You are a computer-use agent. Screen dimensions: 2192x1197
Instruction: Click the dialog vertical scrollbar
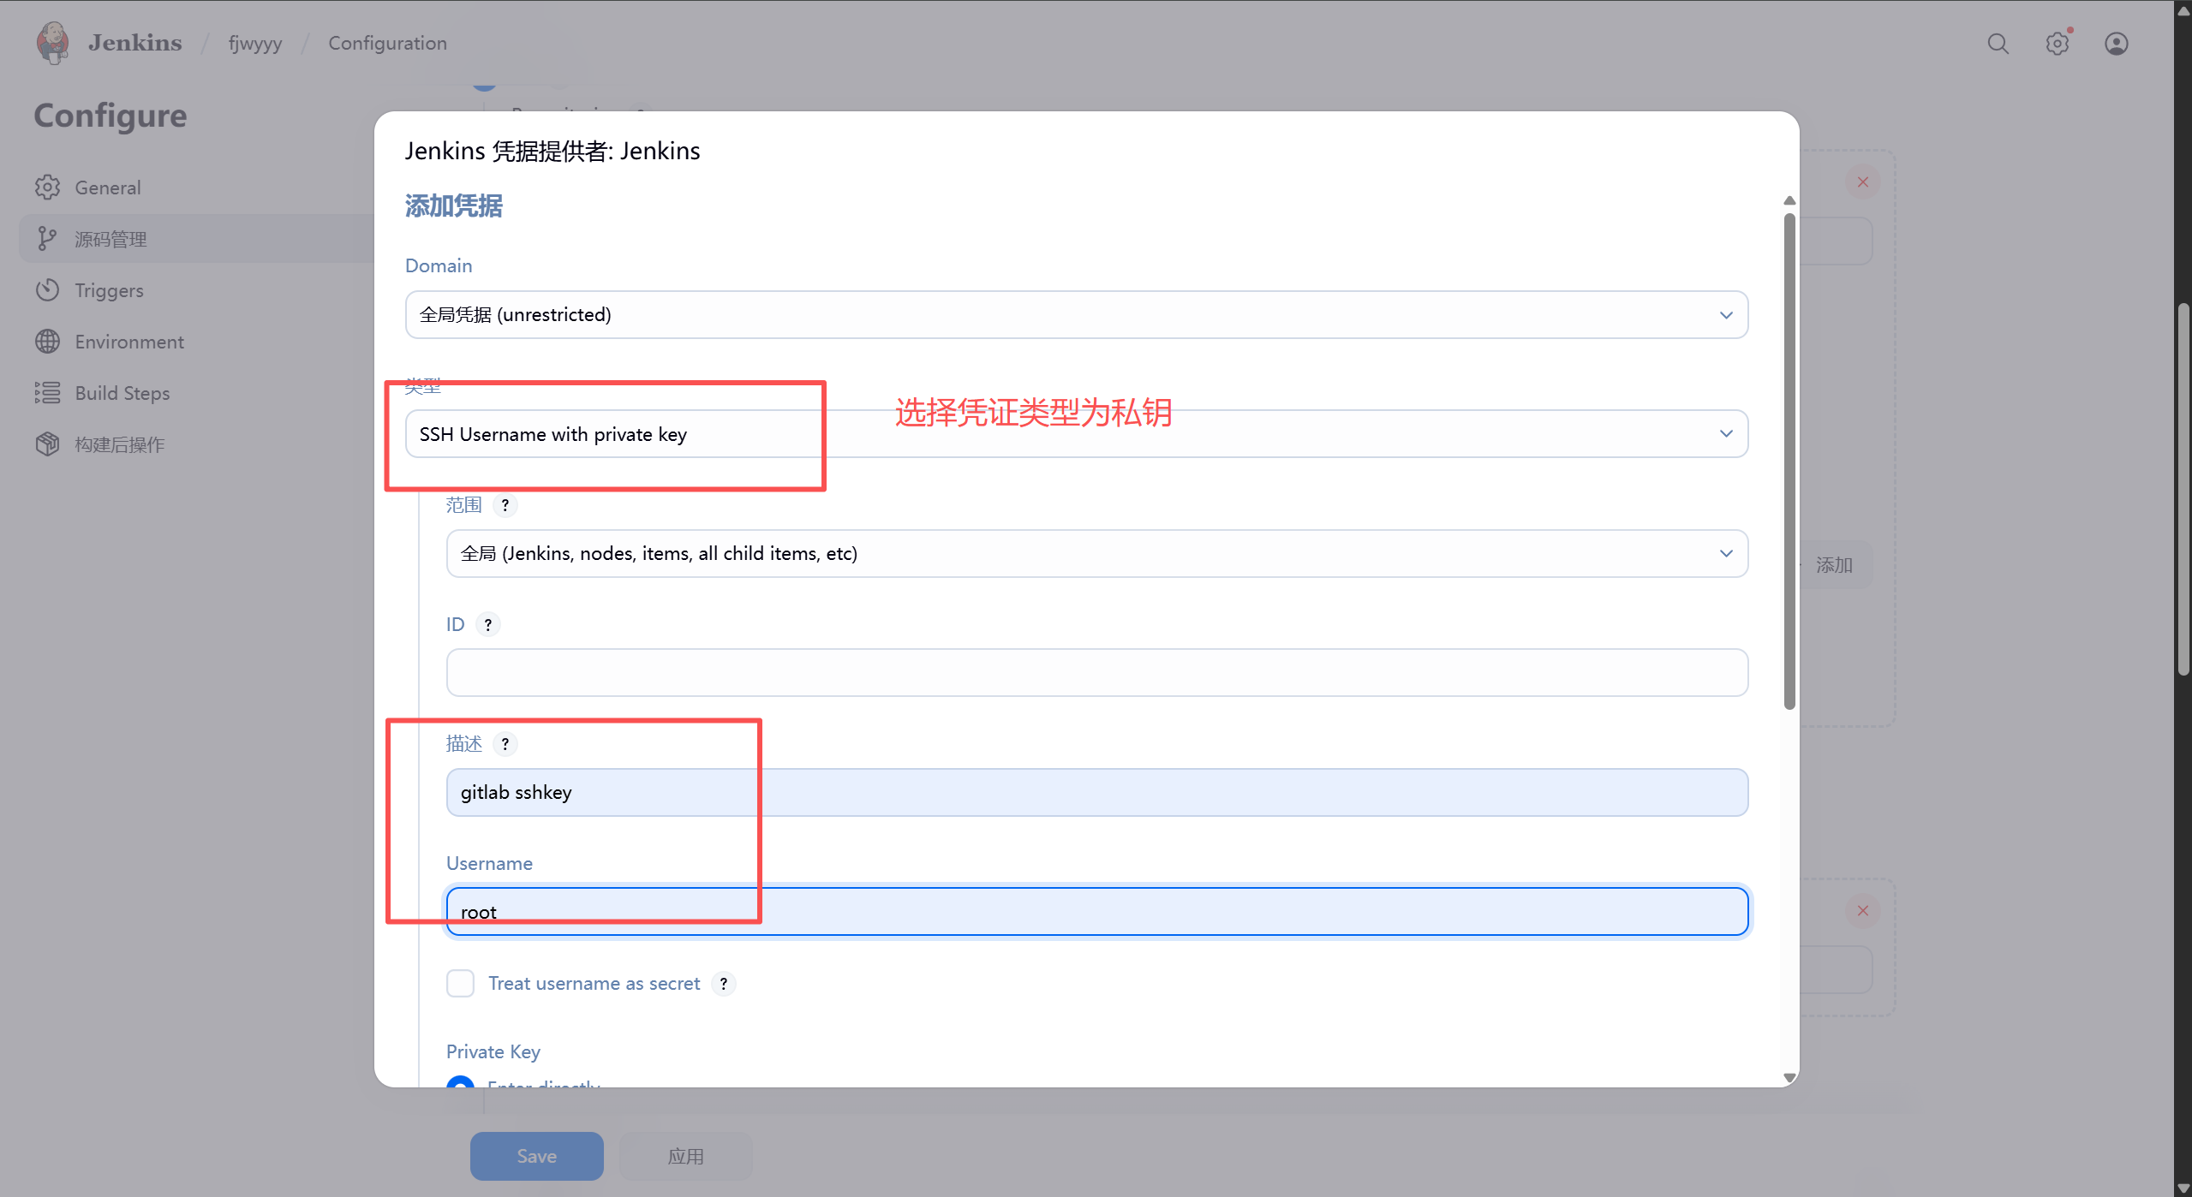point(1789,462)
